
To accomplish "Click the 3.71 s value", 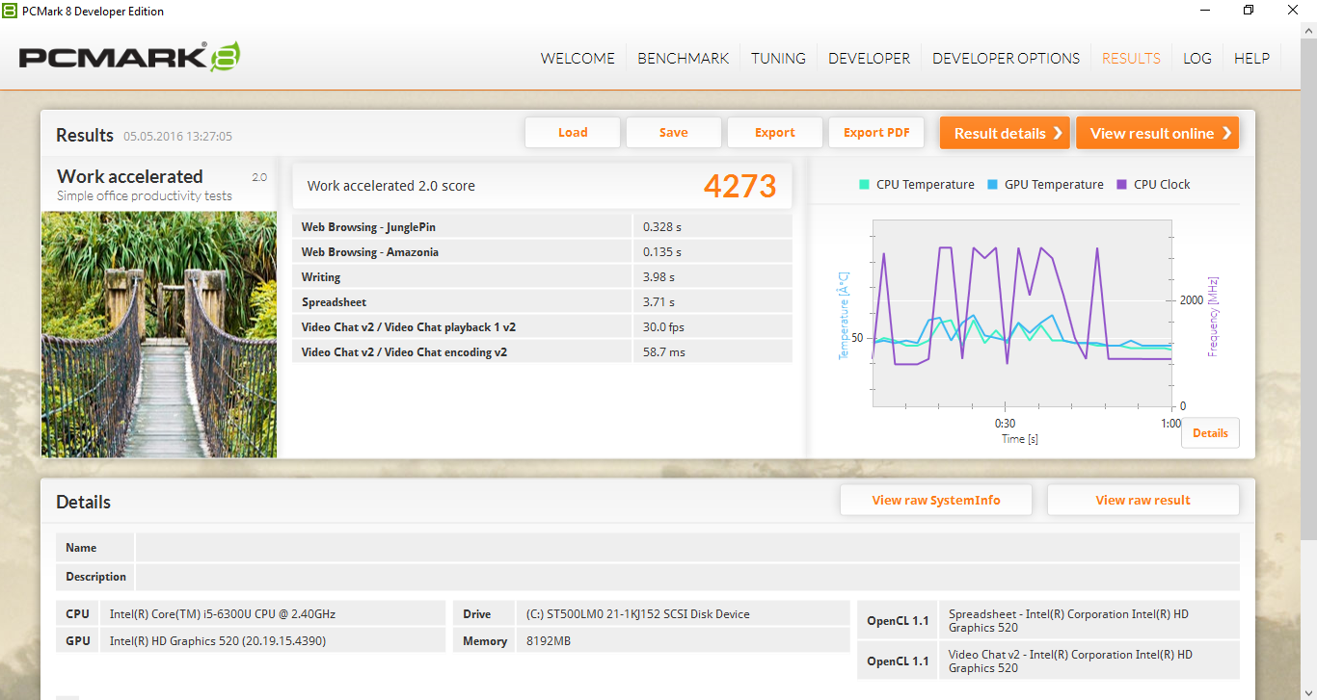I will 658,302.
